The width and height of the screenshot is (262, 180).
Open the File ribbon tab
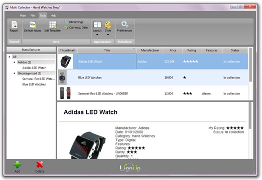click(x=33, y=15)
